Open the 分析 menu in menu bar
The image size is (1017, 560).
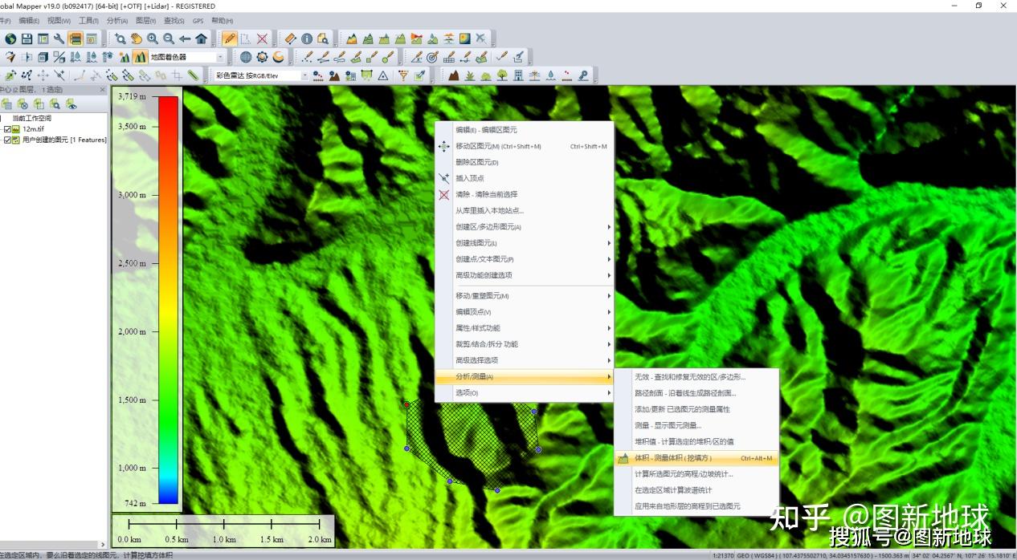pos(116,21)
